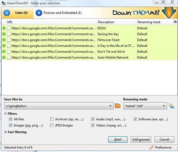
Task: Click green check icon for Don't Txt and drive row
Action: (x=4, y=52)
